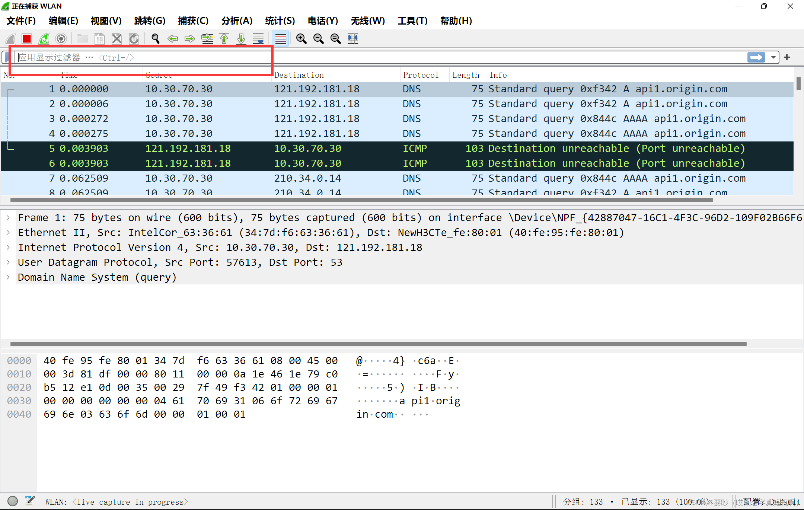
Task: Open the 帮助(H) menu
Action: pos(456,21)
